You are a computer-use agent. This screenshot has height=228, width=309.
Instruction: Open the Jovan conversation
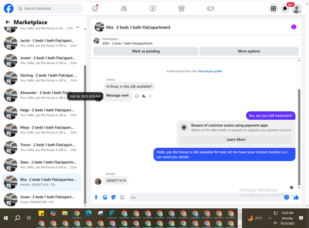pos(42,200)
